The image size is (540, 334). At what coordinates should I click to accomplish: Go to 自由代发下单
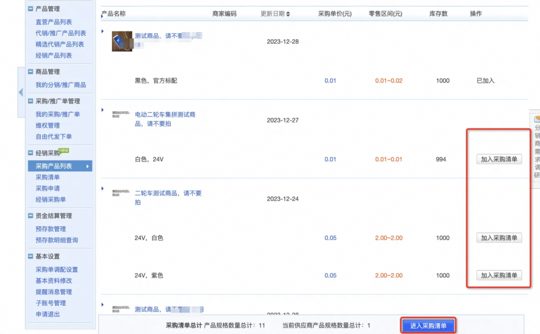click(54, 137)
